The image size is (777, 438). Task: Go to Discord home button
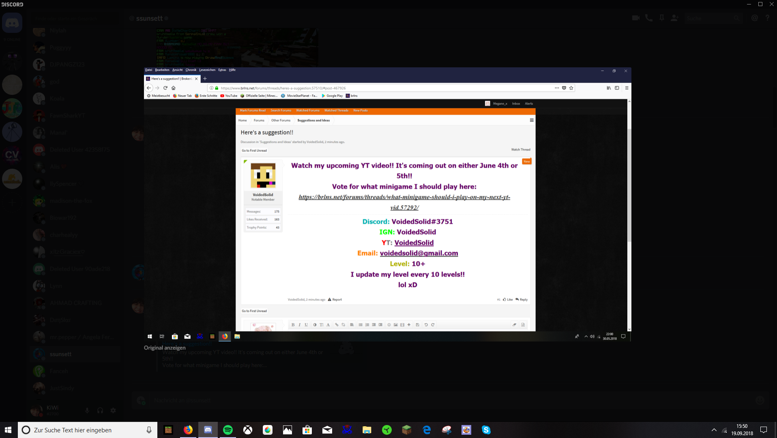coord(12,23)
